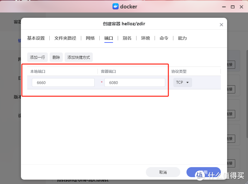The image size is (248, 184).
Task: Maximize the docker window
Action: coord(232,7)
